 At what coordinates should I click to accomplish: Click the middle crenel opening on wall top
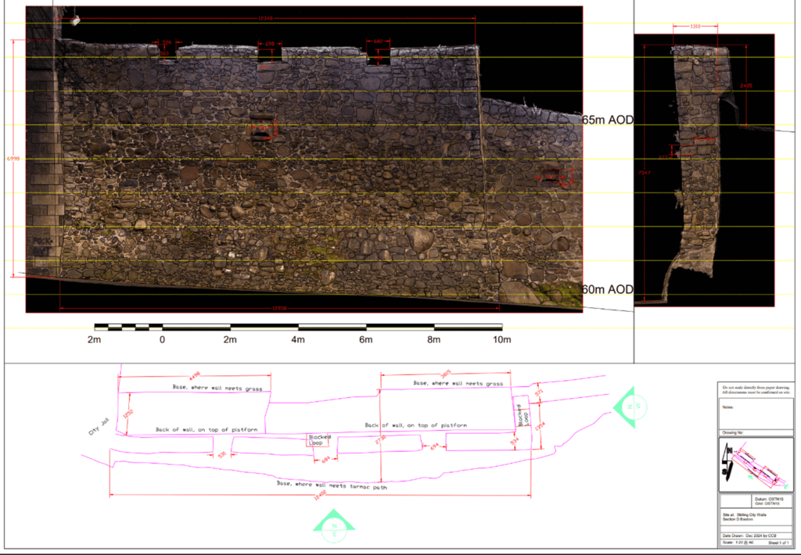(x=270, y=53)
